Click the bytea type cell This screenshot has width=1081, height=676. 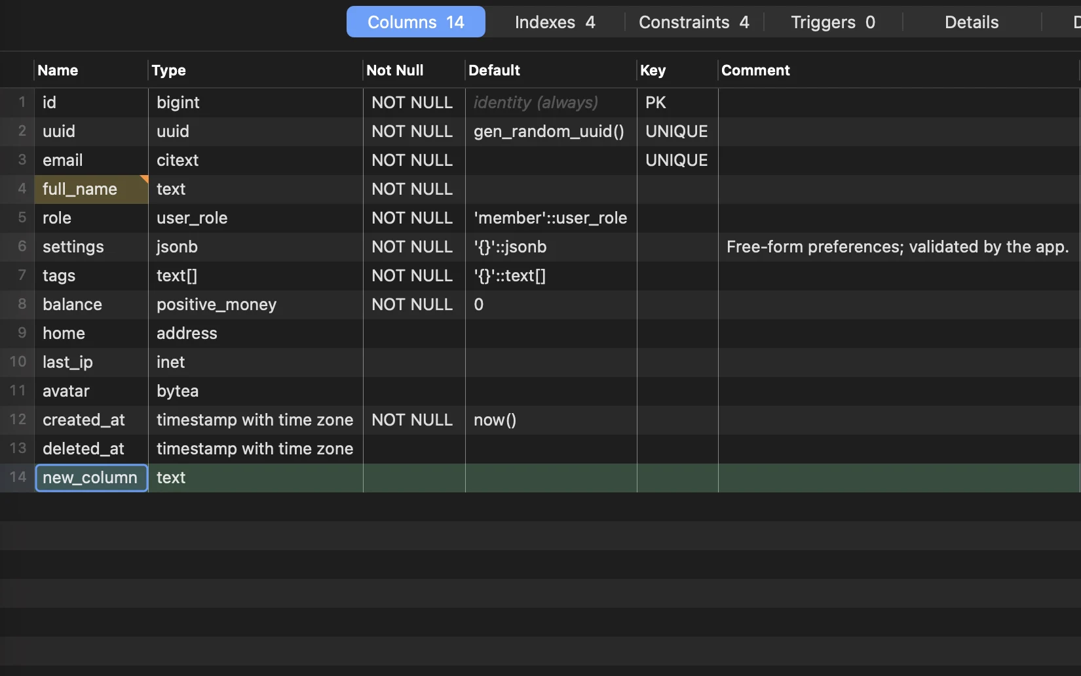click(x=256, y=391)
